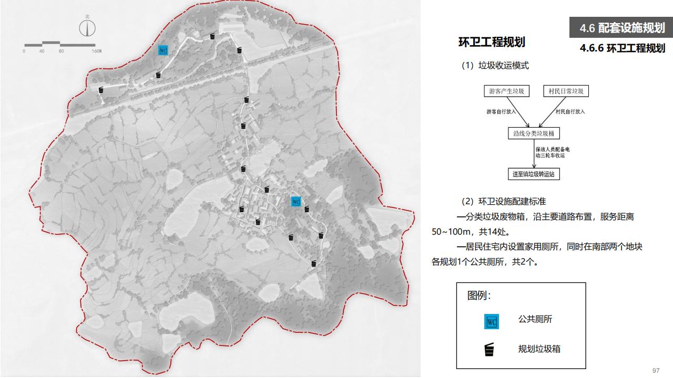Click the '4.6 配套设施规划' header banner
Image resolution: width=673 pixels, height=378 pixels.
(621, 28)
